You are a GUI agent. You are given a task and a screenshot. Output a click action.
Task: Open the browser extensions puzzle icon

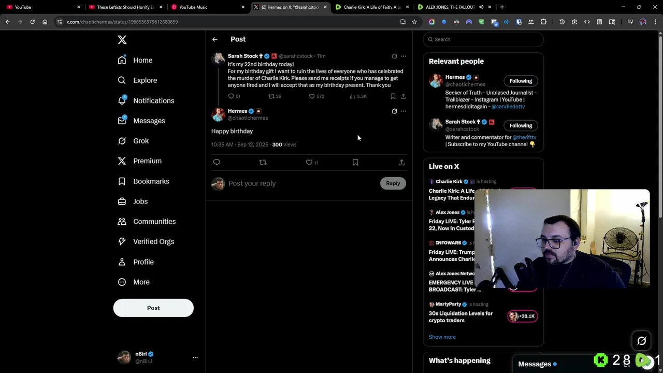(543, 22)
